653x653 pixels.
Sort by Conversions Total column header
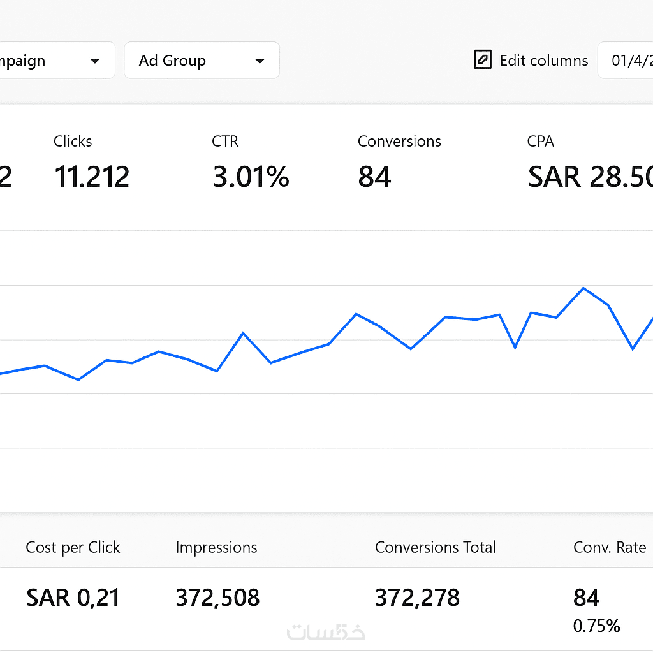pos(435,547)
